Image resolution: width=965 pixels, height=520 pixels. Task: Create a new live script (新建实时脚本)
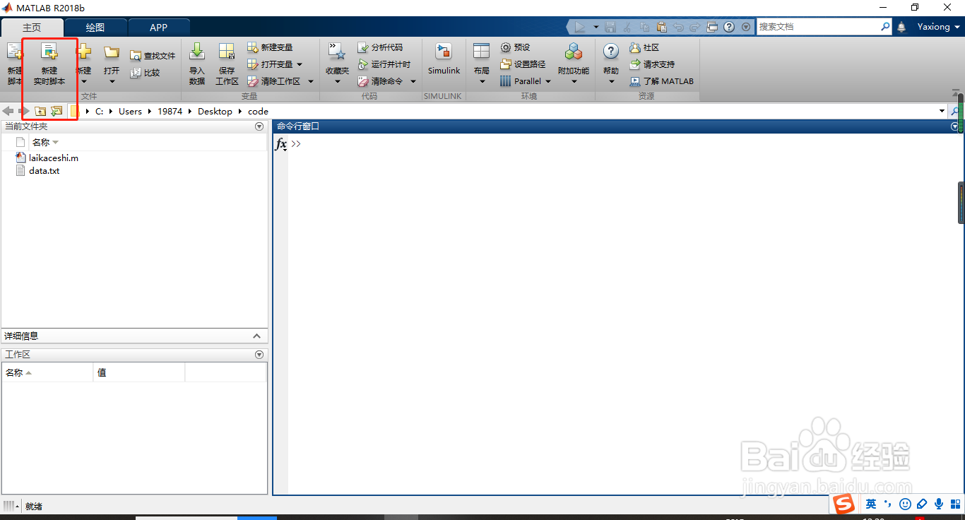[49, 64]
